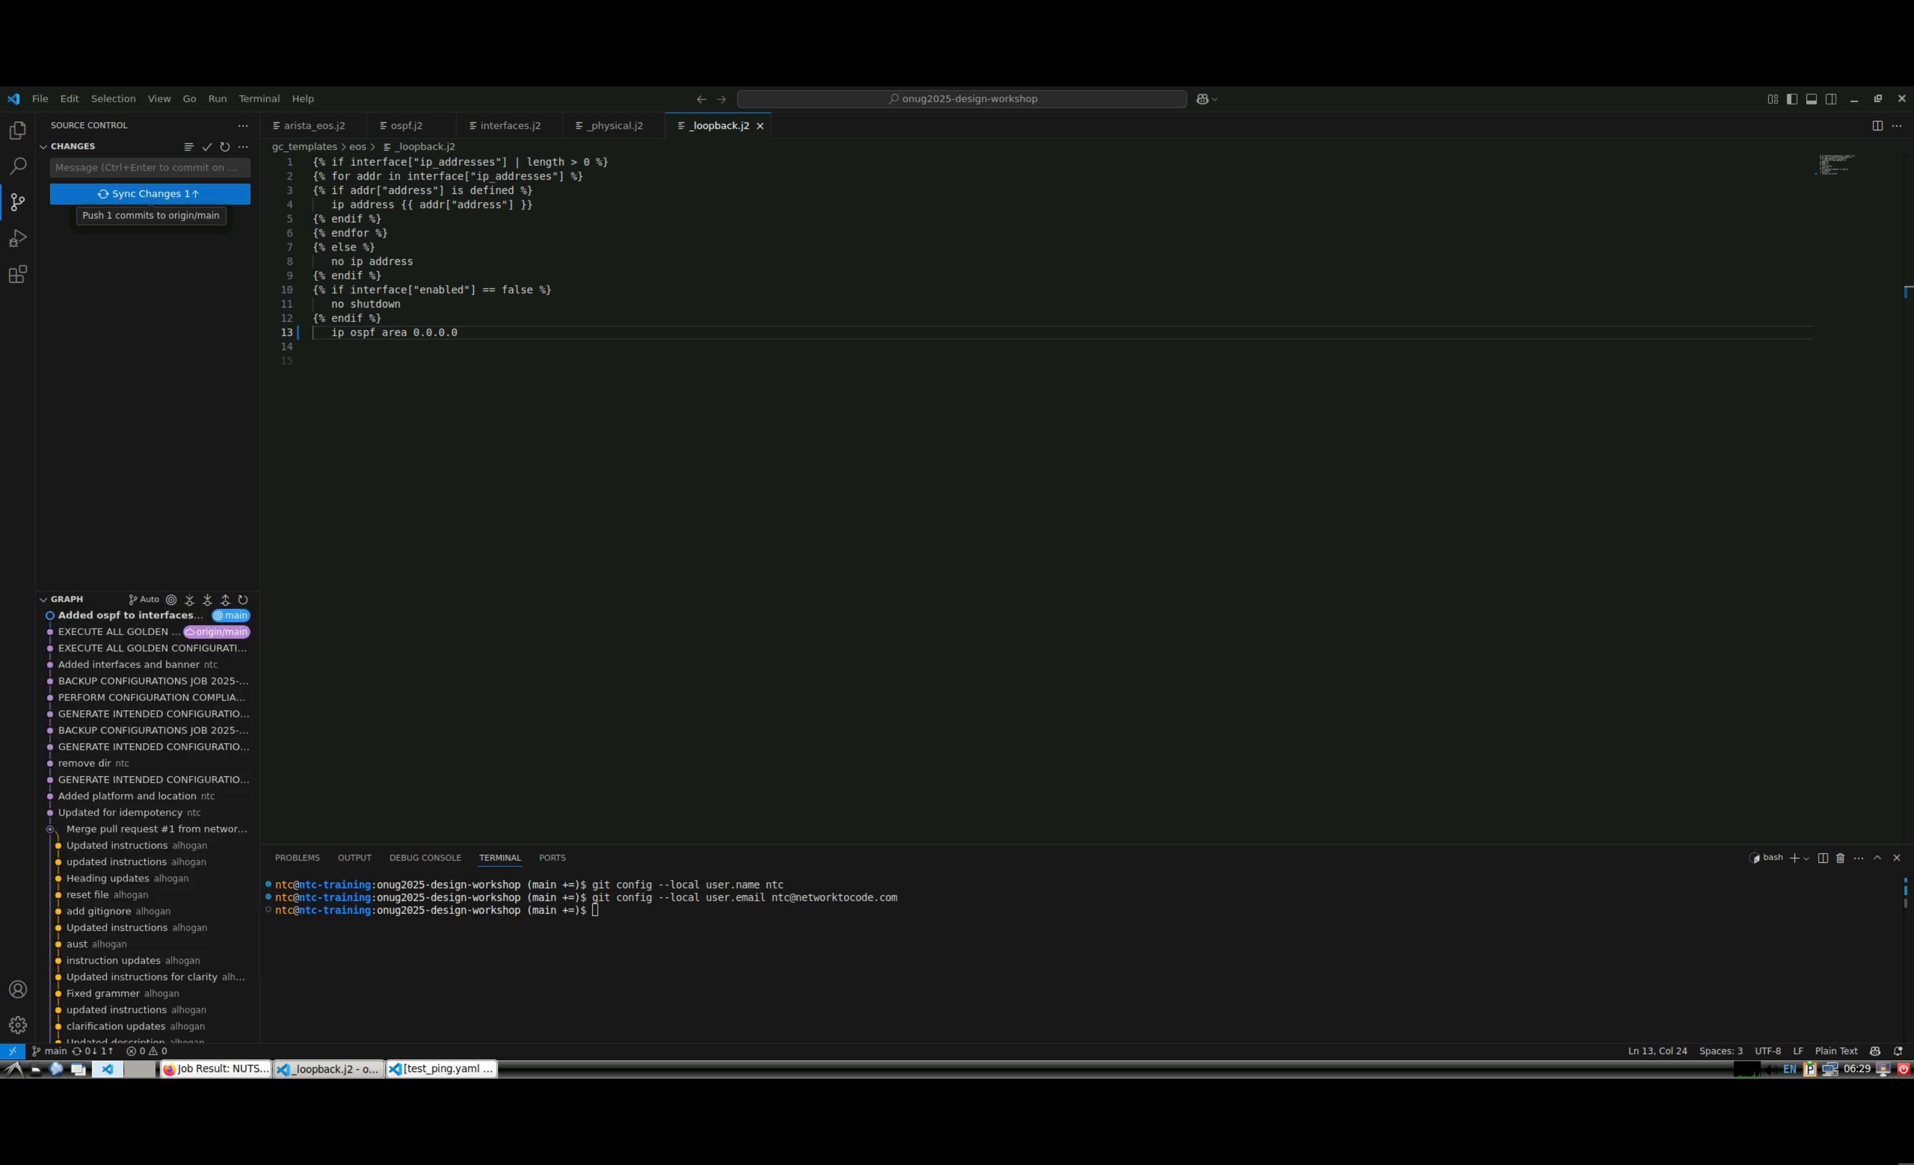
Task: Open the Explorer view in activity bar
Action: click(x=17, y=130)
